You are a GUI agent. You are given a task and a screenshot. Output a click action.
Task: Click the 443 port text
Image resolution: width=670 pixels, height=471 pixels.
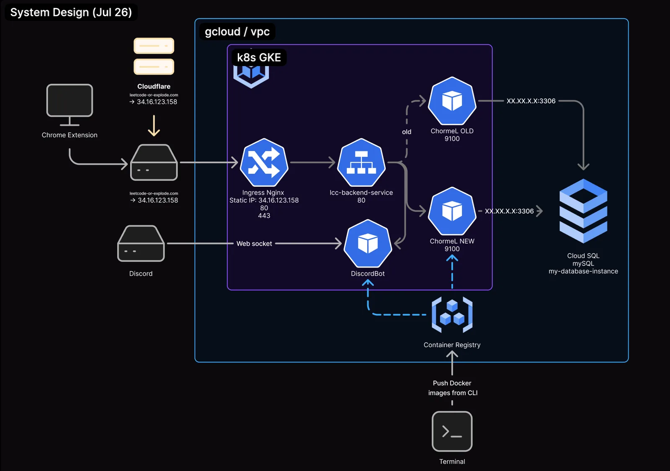pyautogui.click(x=264, y=216)
